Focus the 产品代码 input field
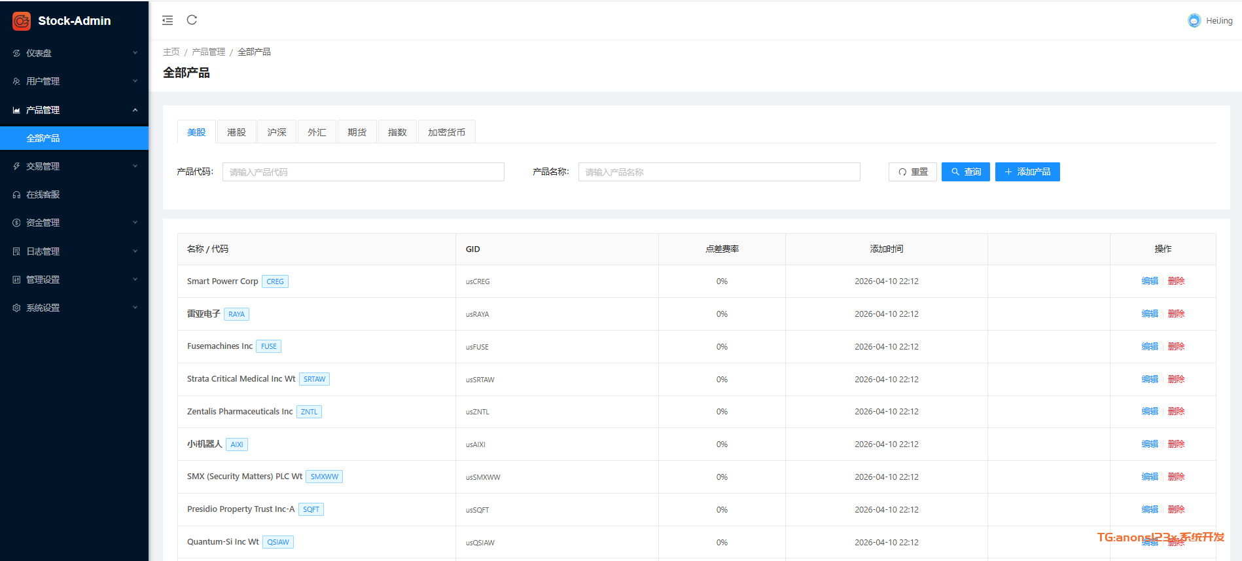The image size is (1242, 561). (363, 172)
